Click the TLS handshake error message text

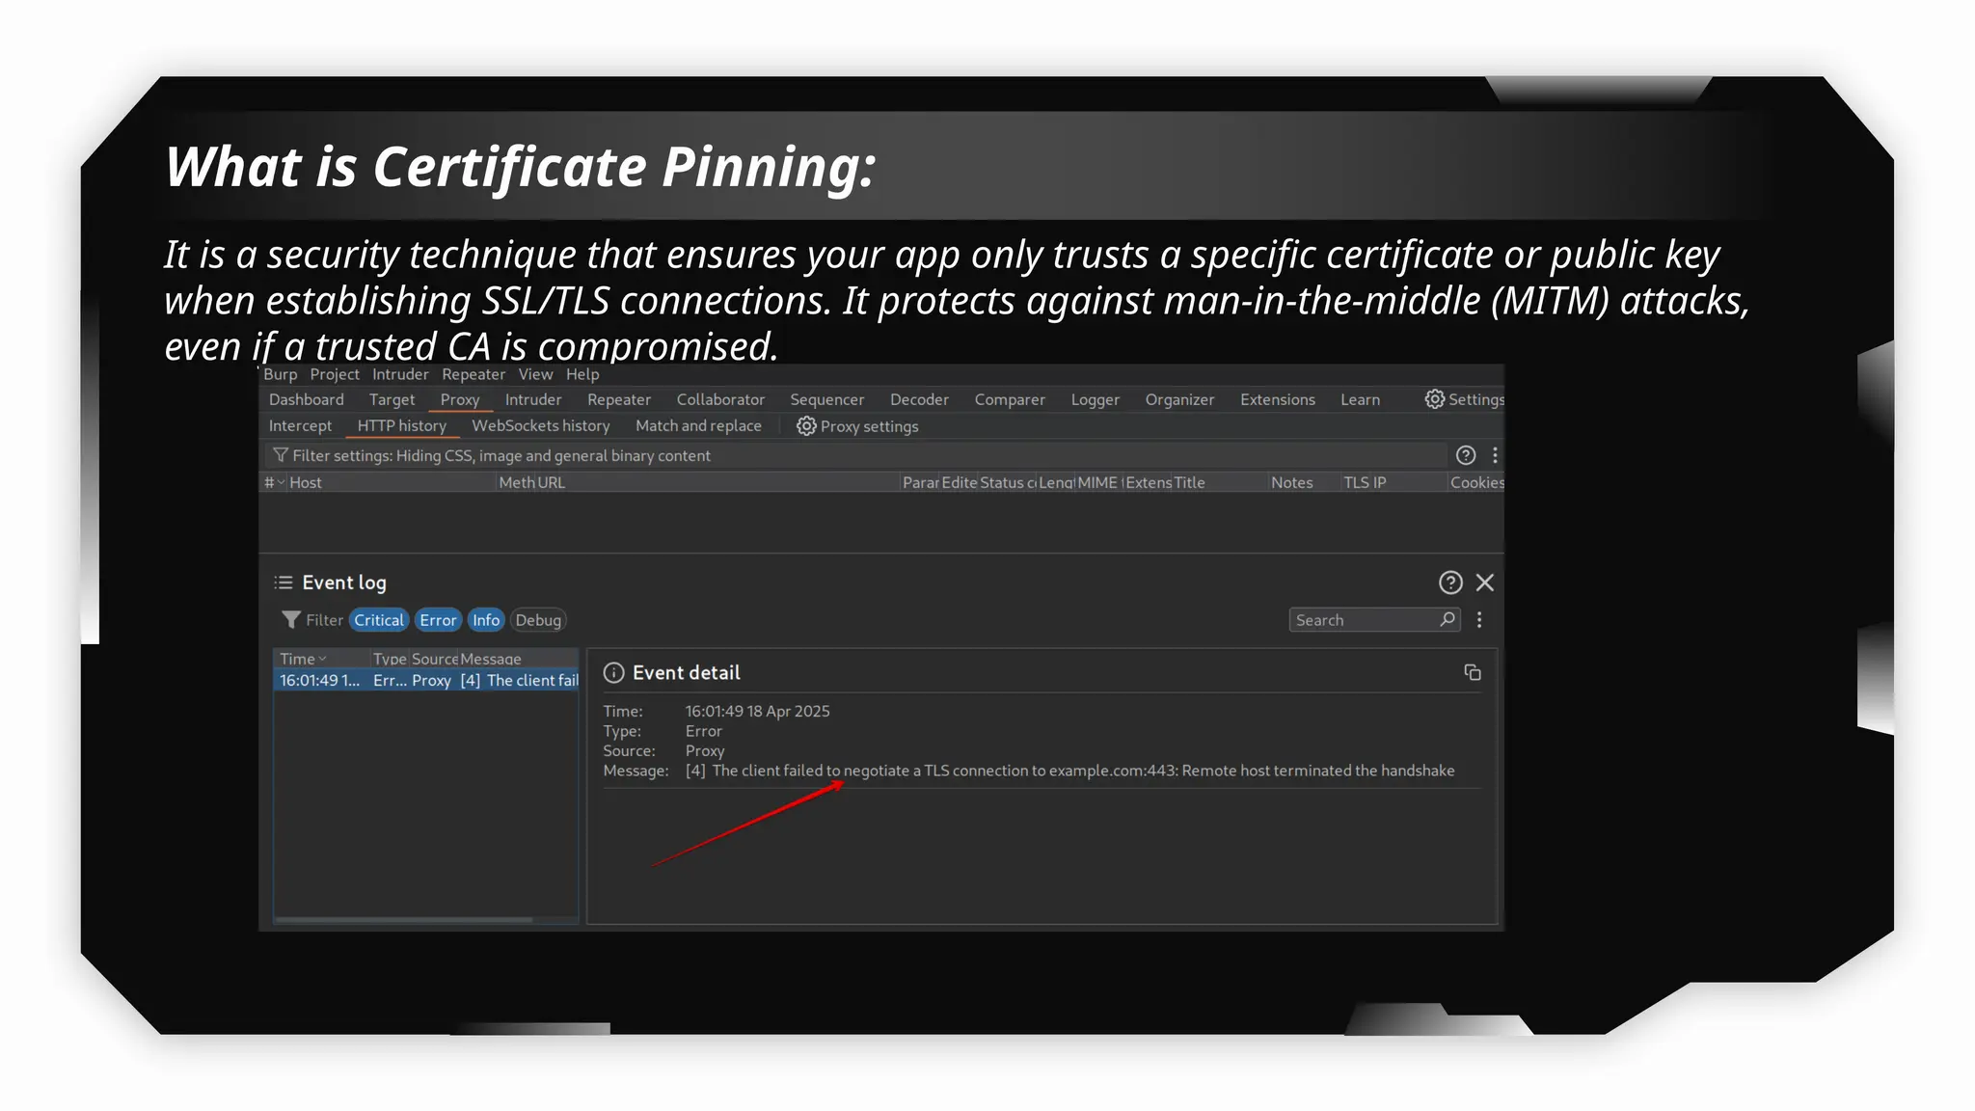pyautogui.click(x=1069, y=771)
